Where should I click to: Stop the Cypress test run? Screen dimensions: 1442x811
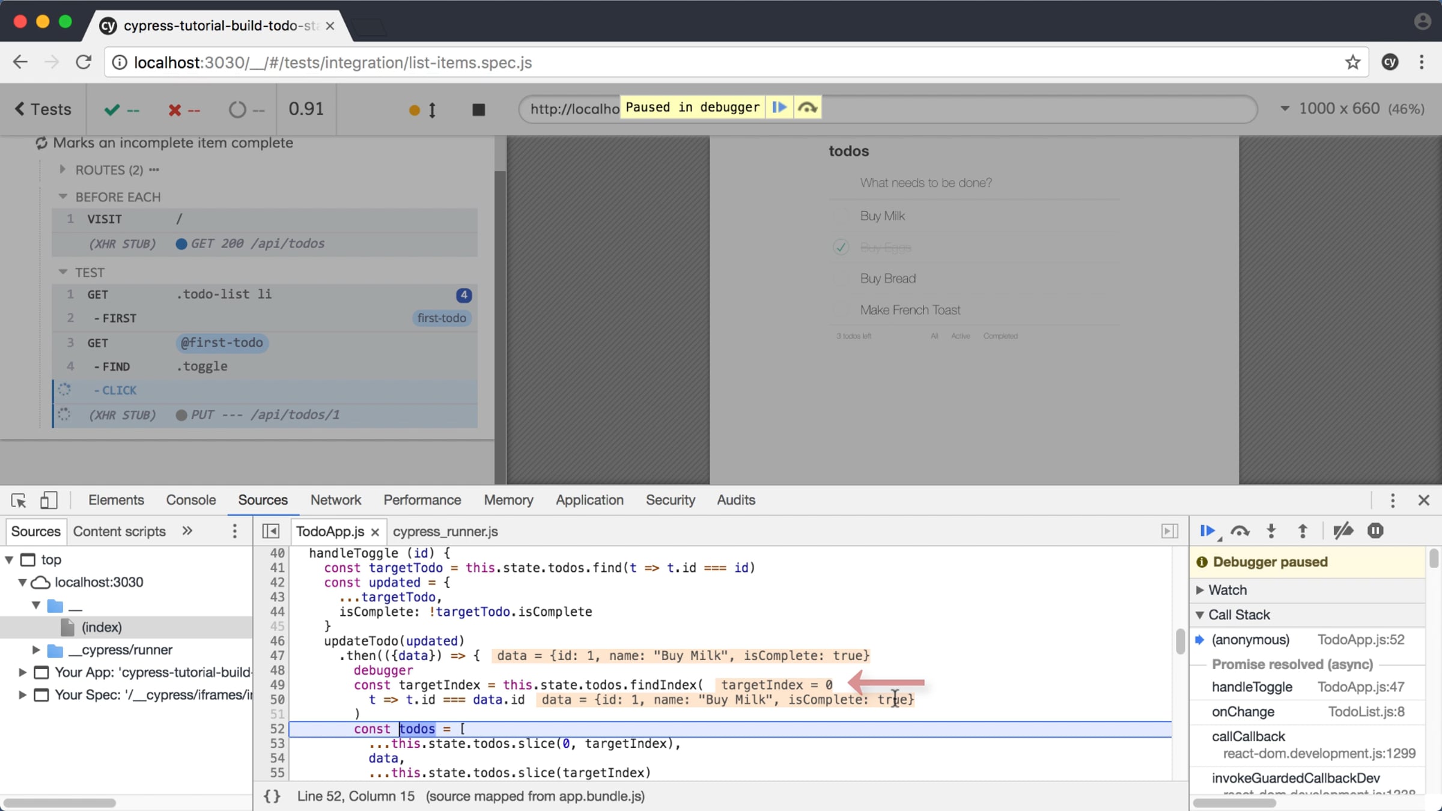click(478, 110)
